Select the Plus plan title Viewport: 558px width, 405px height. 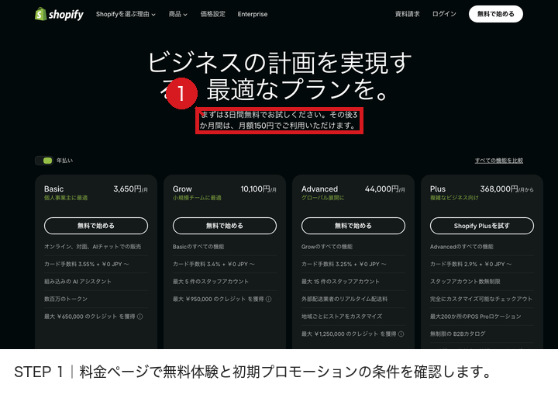point(438,189)
